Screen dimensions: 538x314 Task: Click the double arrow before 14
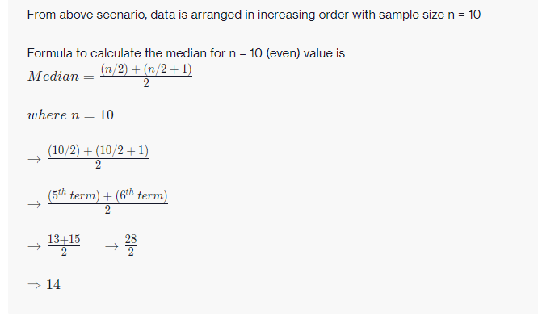point(34,285)
